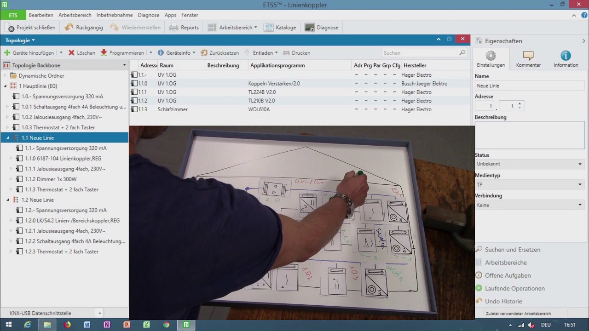This screenshot has height=331, width=589.
Task: Open the Medientyp dropdown showing TP
Action: [x=529, y=184]
